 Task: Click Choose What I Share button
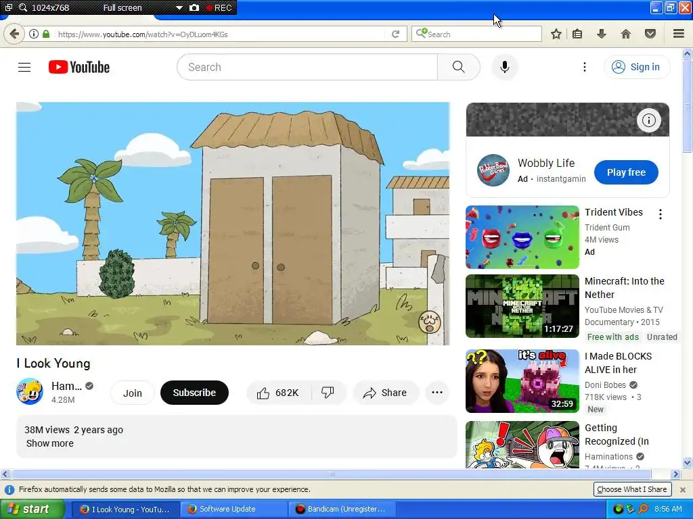(x=632, y=489)
